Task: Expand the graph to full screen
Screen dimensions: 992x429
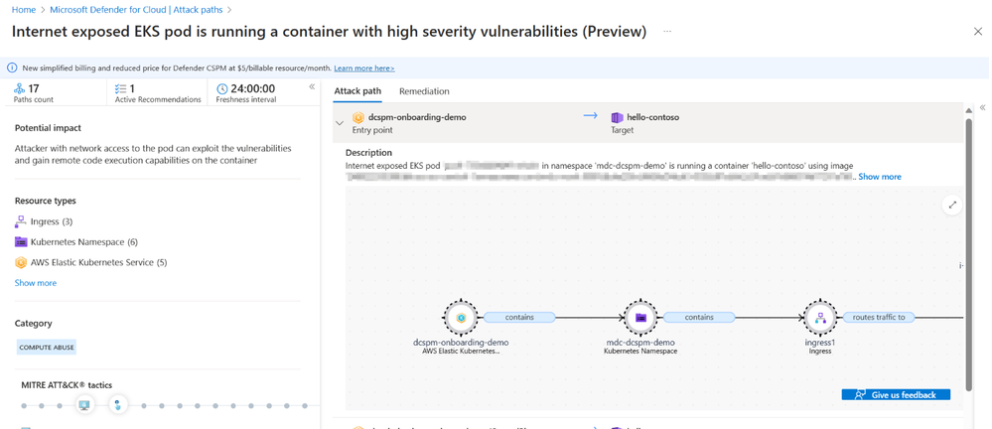Action: click(951, 205)
